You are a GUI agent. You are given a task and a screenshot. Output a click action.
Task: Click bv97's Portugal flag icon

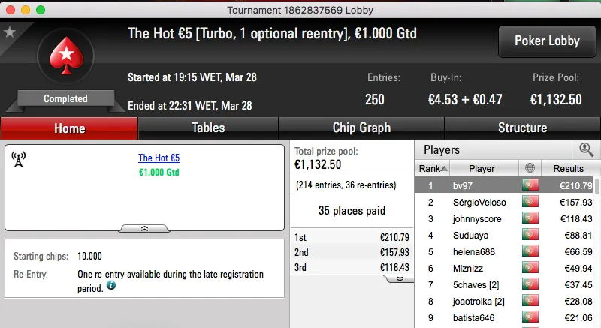[x=530, y=185]
